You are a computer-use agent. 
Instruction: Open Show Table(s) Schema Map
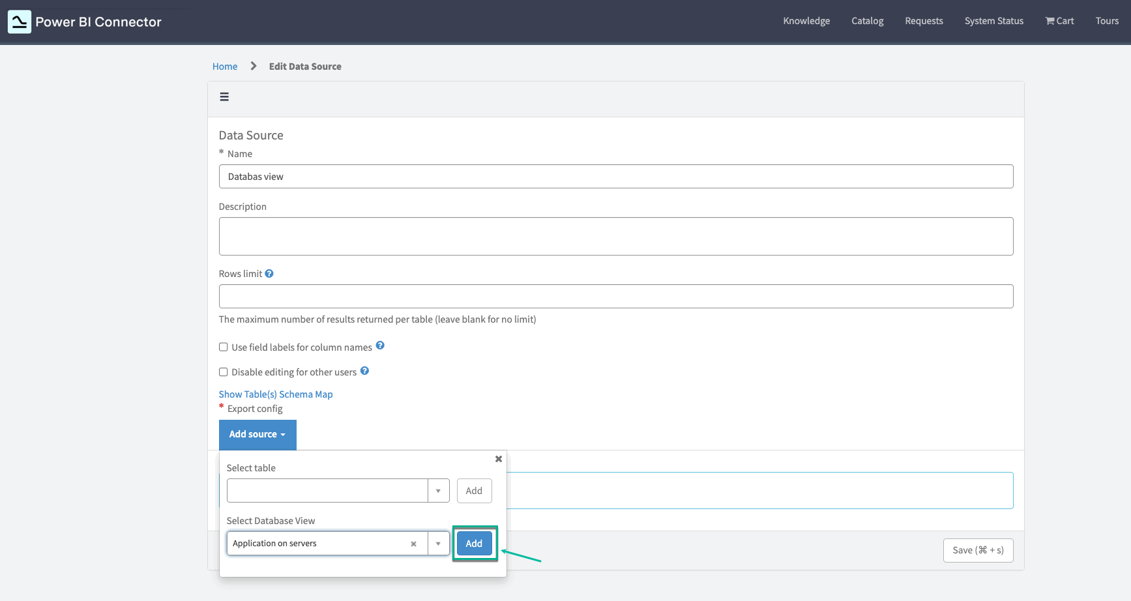tap(275, 394)
